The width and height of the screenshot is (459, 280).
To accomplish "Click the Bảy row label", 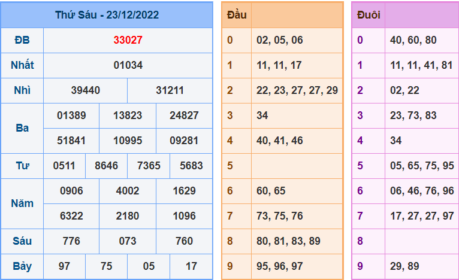I will (22, 266).
